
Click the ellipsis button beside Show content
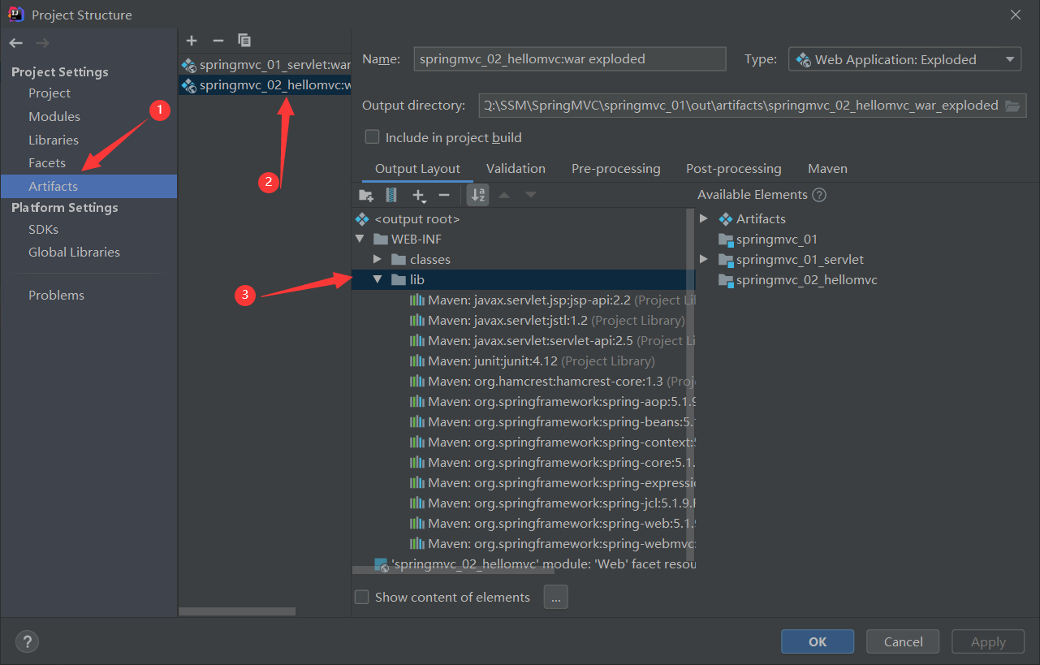point(555,597)
